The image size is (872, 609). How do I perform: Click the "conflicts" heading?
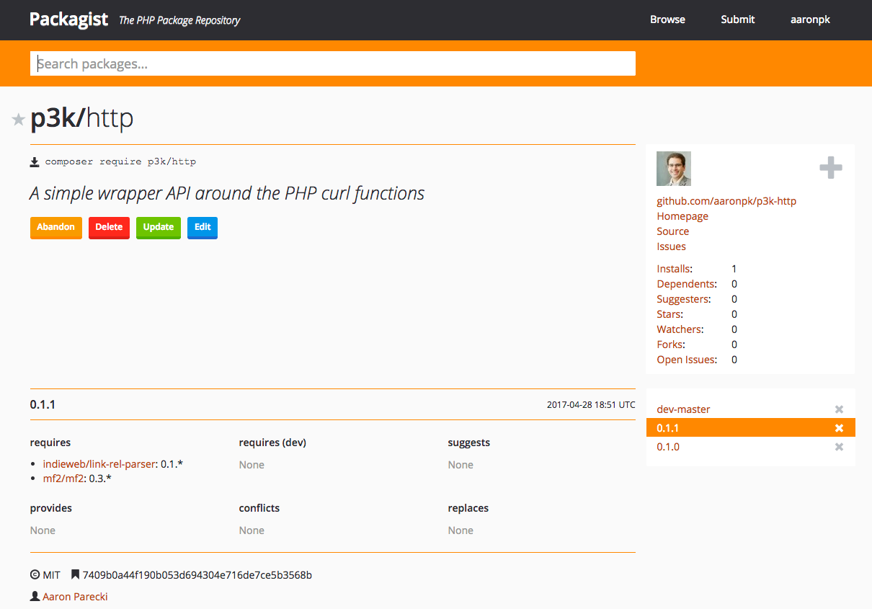coord(259,508)
